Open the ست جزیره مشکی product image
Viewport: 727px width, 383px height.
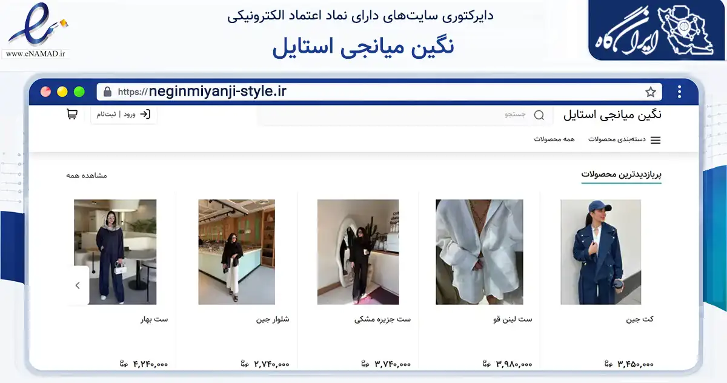tap(358, 252)
